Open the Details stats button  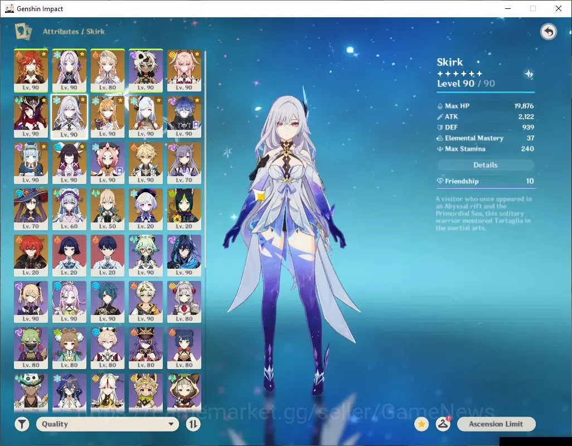click(486, 165)
